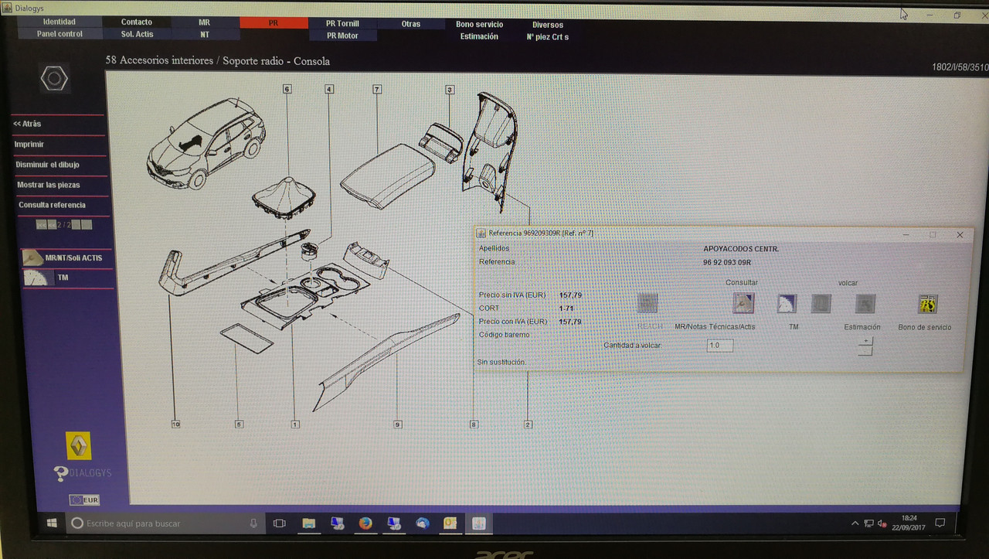Click the 'Sin sustitución.' status text
Viewport: 989px width, 559px height.
click(x=501, y=362)
